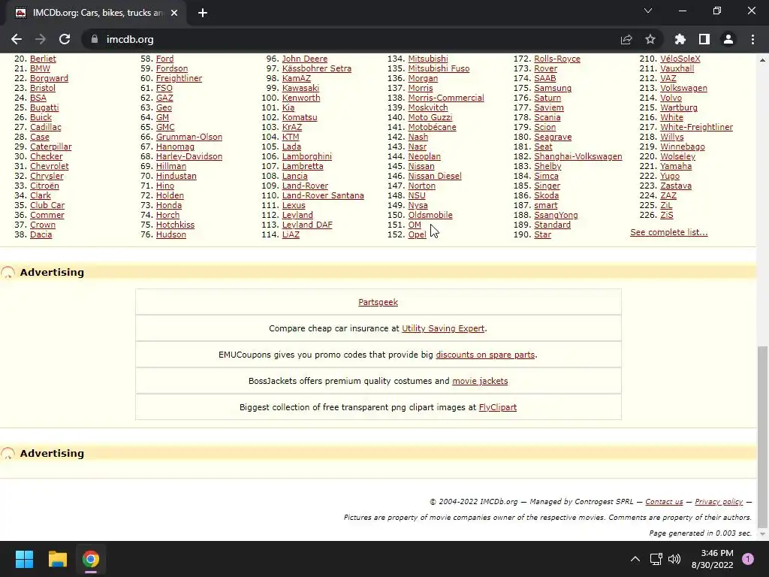Open the network status tray icon

[656, 559]
